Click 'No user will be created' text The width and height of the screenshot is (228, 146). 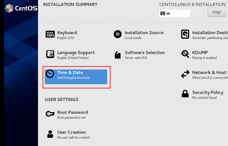(x=73, y=137)
